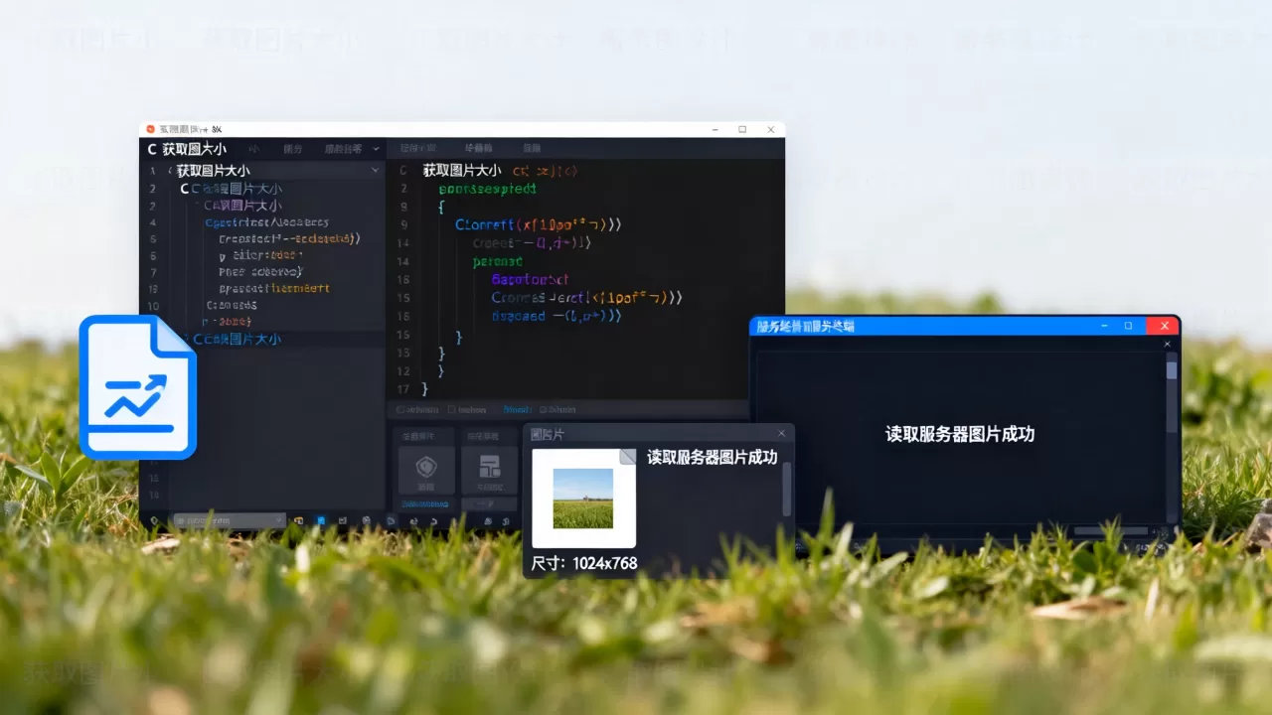Click the image popup's vertical scrollbar
This screenshot has height=715, width=1272.
pyautogui.click(x=788, y=489)
